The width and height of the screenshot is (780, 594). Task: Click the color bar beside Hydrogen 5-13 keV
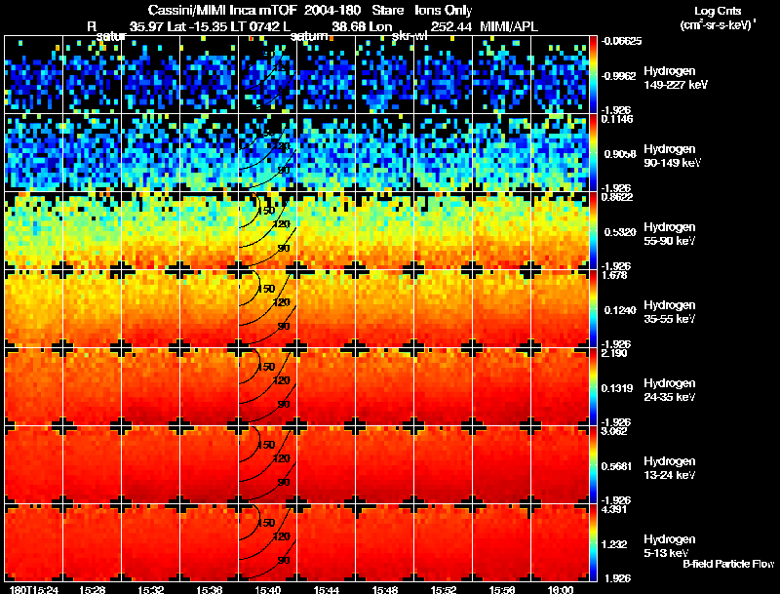[593, 543]
